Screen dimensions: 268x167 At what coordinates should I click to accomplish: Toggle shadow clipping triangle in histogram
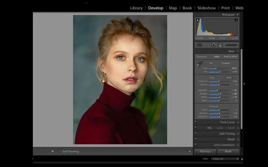coord(197,20)
